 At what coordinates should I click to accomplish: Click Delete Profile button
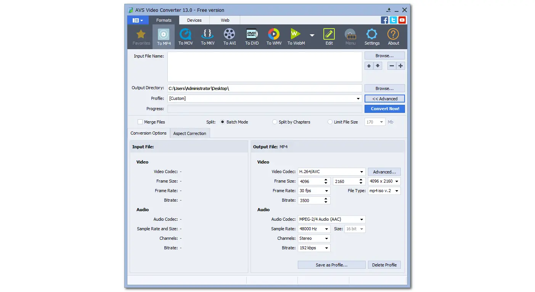point(384,265)
